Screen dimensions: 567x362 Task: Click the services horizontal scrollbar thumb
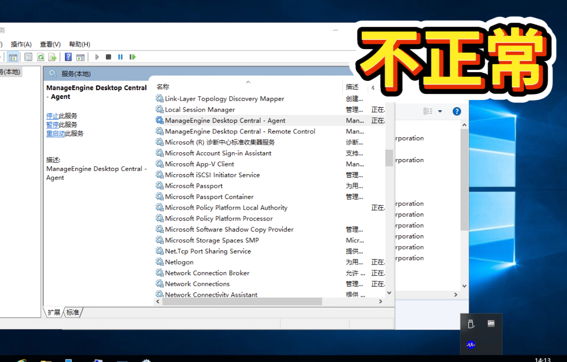pyautogui.click(x=243, y=301)
